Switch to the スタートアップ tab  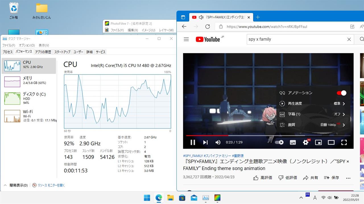[x=62, y=52]
